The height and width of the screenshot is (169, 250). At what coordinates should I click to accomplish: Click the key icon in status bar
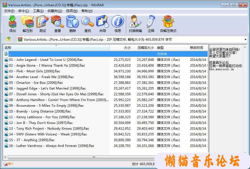(x=11, y=164)
